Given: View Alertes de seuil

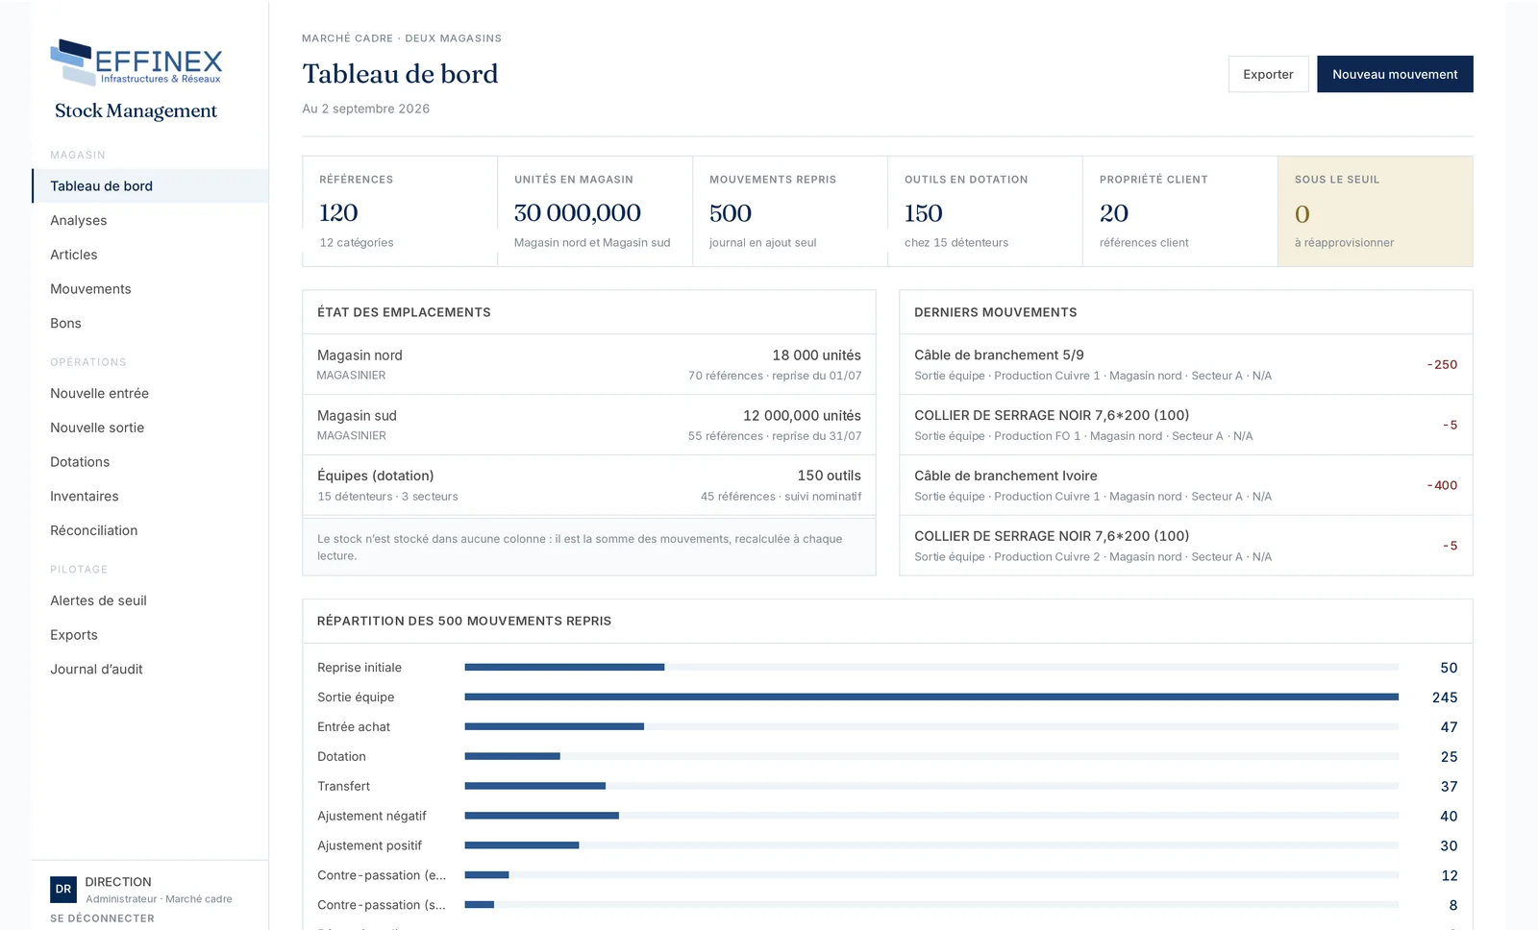Looking at the screenshot, I should [150, 600].
